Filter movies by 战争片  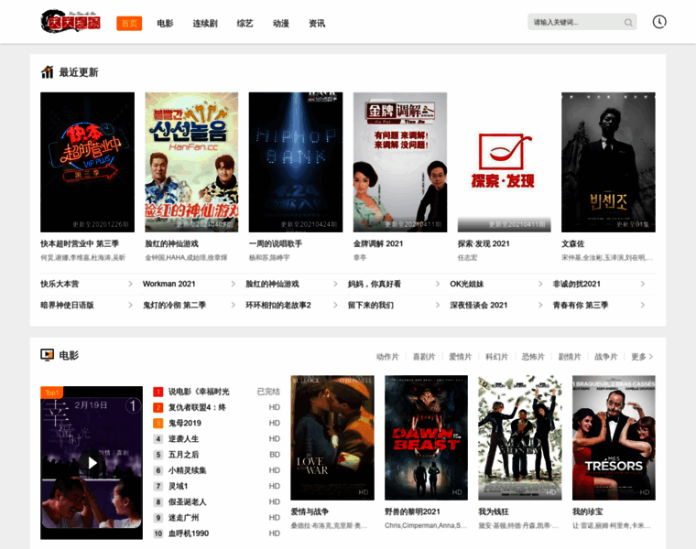coord(606,357)
